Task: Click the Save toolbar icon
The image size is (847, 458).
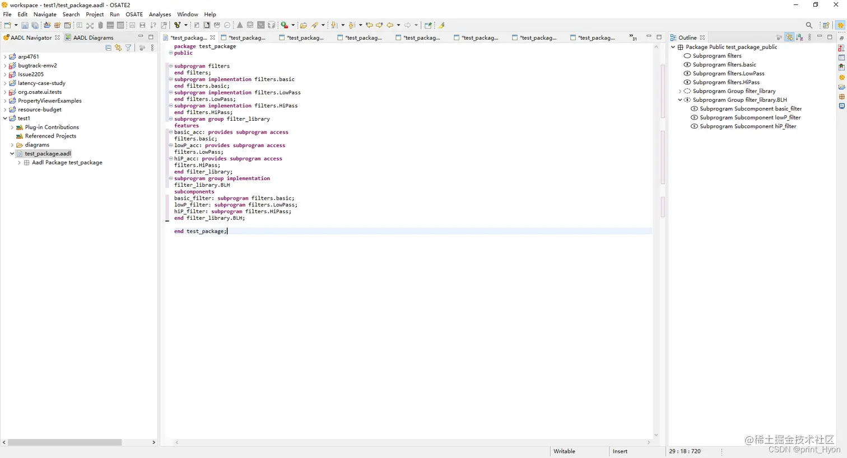Action: click(x=25, y=25)
